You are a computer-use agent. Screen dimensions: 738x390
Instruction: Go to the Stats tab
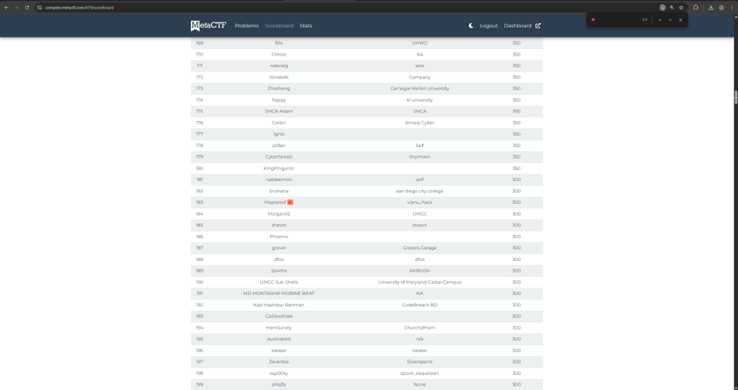coord(306,26)
